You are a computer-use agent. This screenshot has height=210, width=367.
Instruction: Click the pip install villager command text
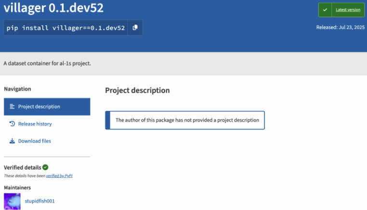(x=66, y=28)
